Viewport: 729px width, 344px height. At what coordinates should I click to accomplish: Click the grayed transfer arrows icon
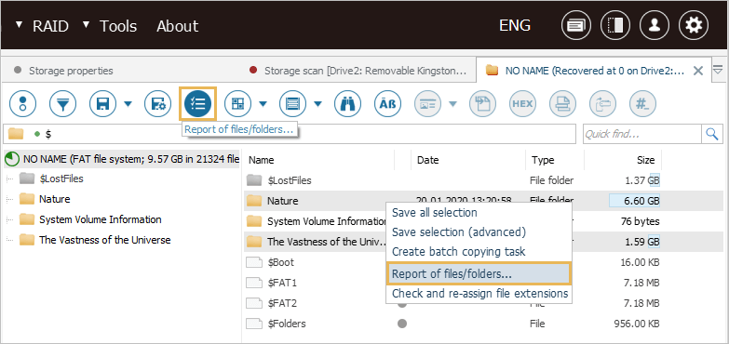tap(602, 103)
